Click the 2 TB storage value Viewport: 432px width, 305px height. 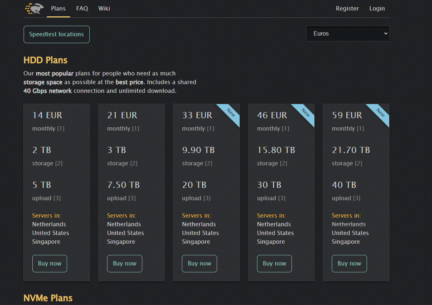click(42, 150)
